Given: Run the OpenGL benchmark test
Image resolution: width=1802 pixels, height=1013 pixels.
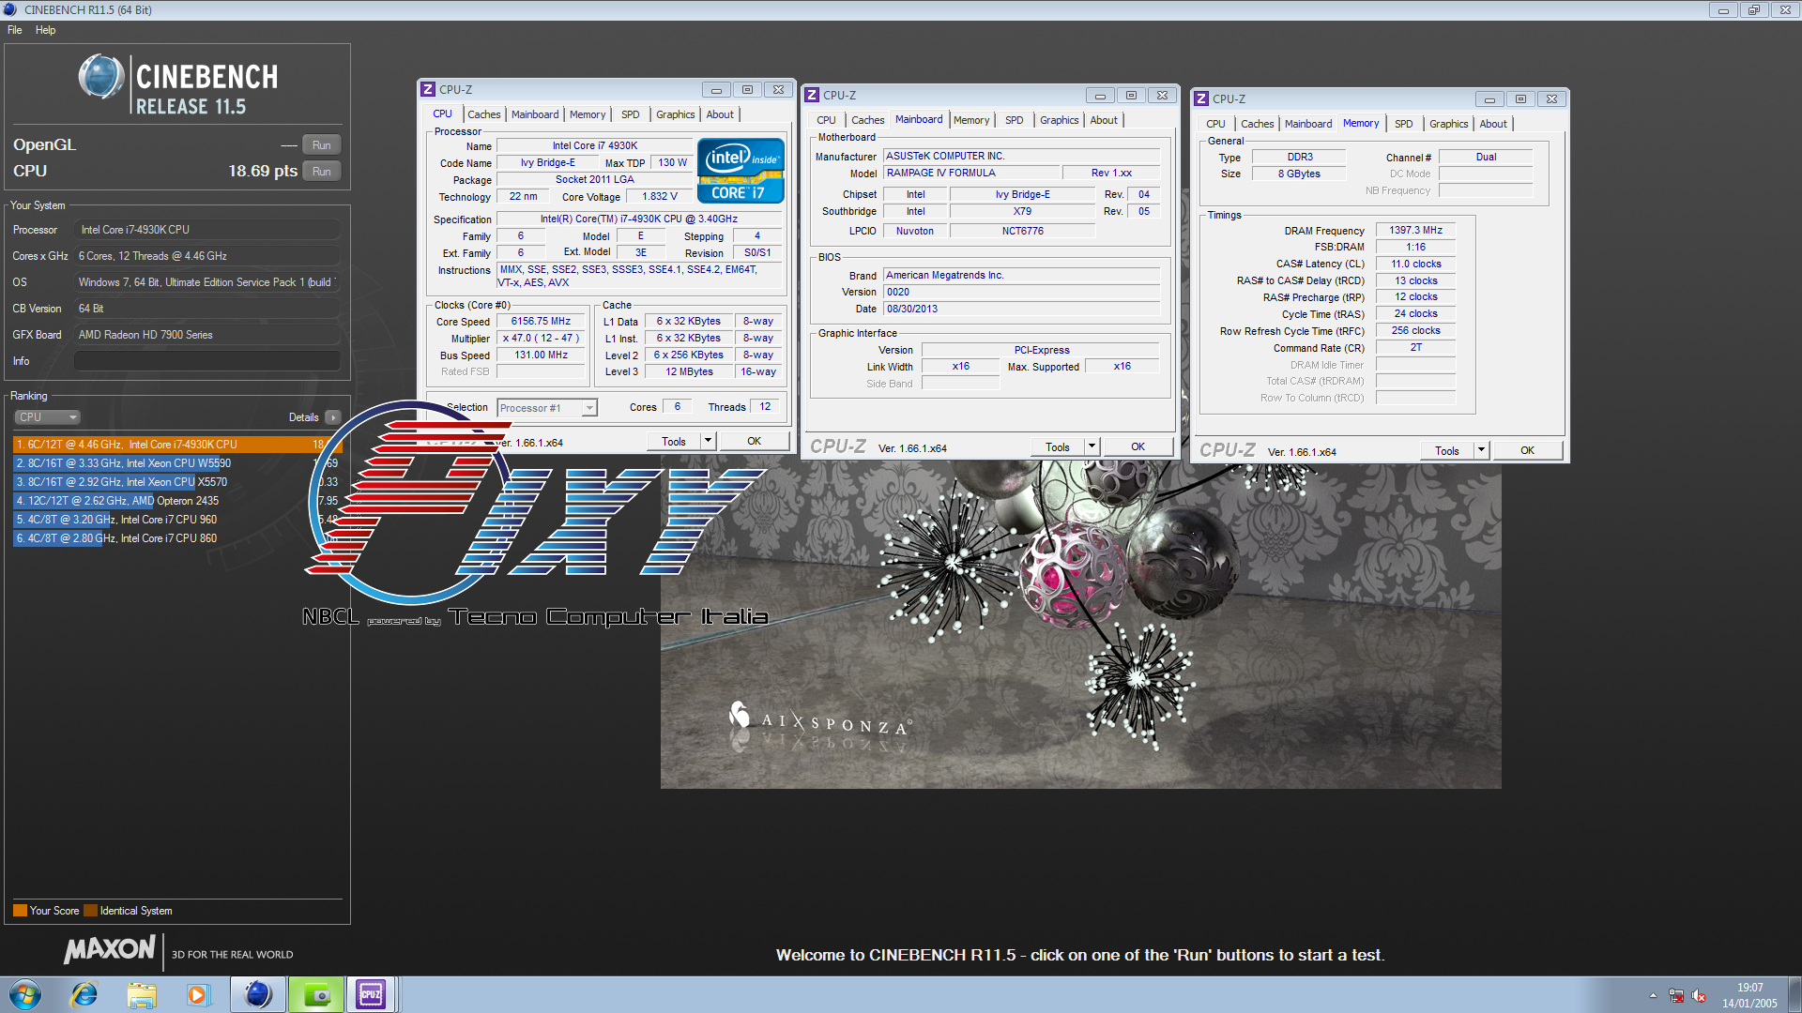Looking at the screenshot, I should click(321, 145).
